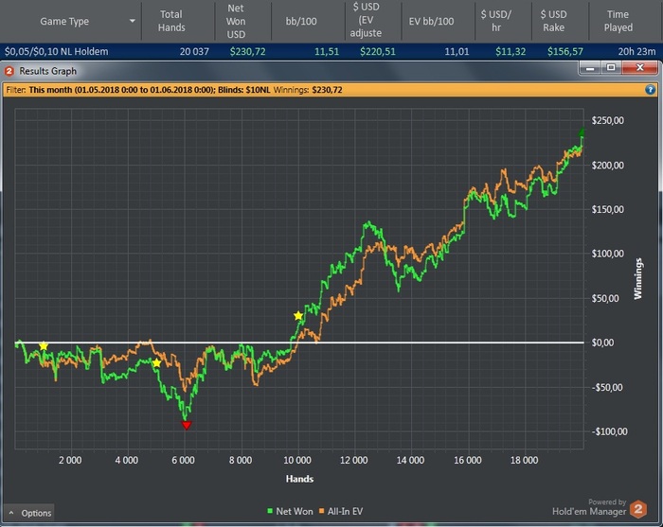Click the filter description text bar
This screenshot has height=527, width=663.
(x=331, y=90)
